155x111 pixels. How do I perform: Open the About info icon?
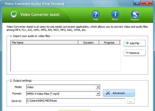click(115, 14)
